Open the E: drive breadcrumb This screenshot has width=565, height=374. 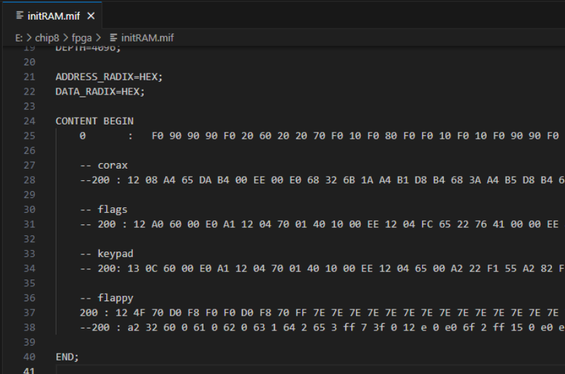click(x=19, y=38)
